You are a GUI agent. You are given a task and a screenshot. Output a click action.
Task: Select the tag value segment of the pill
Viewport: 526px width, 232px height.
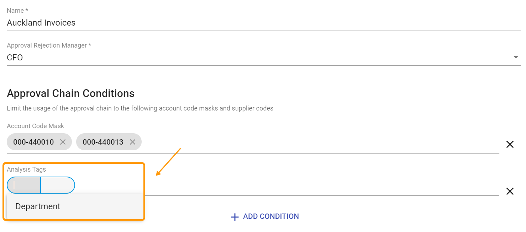(58, 185)
